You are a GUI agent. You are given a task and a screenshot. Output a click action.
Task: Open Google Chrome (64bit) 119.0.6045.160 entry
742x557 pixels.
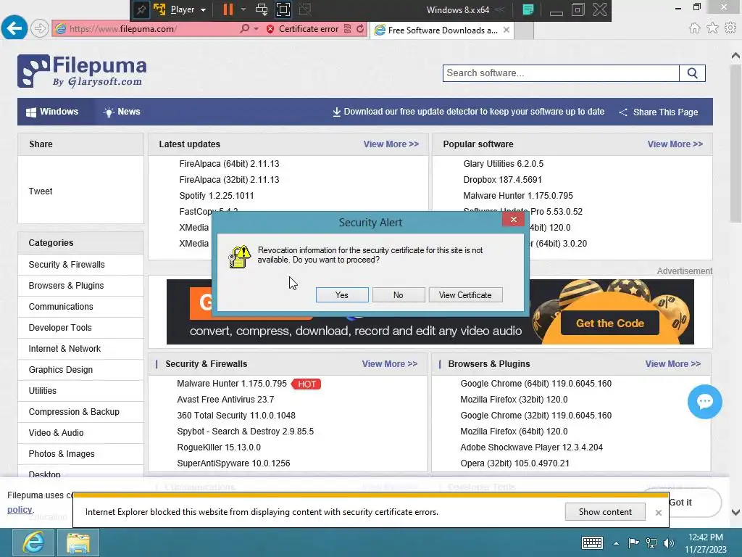[x=535, y=384]
